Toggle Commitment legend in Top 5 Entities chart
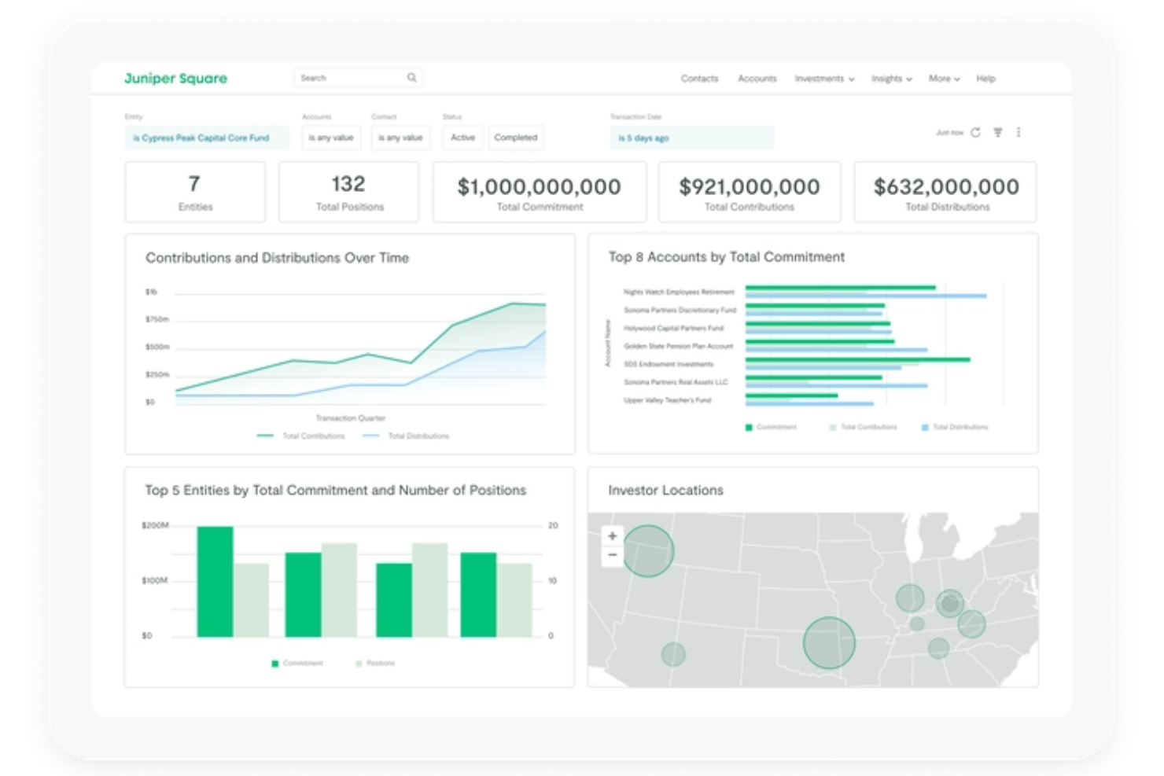The image size is (1164, 776). tap(297, 664)
